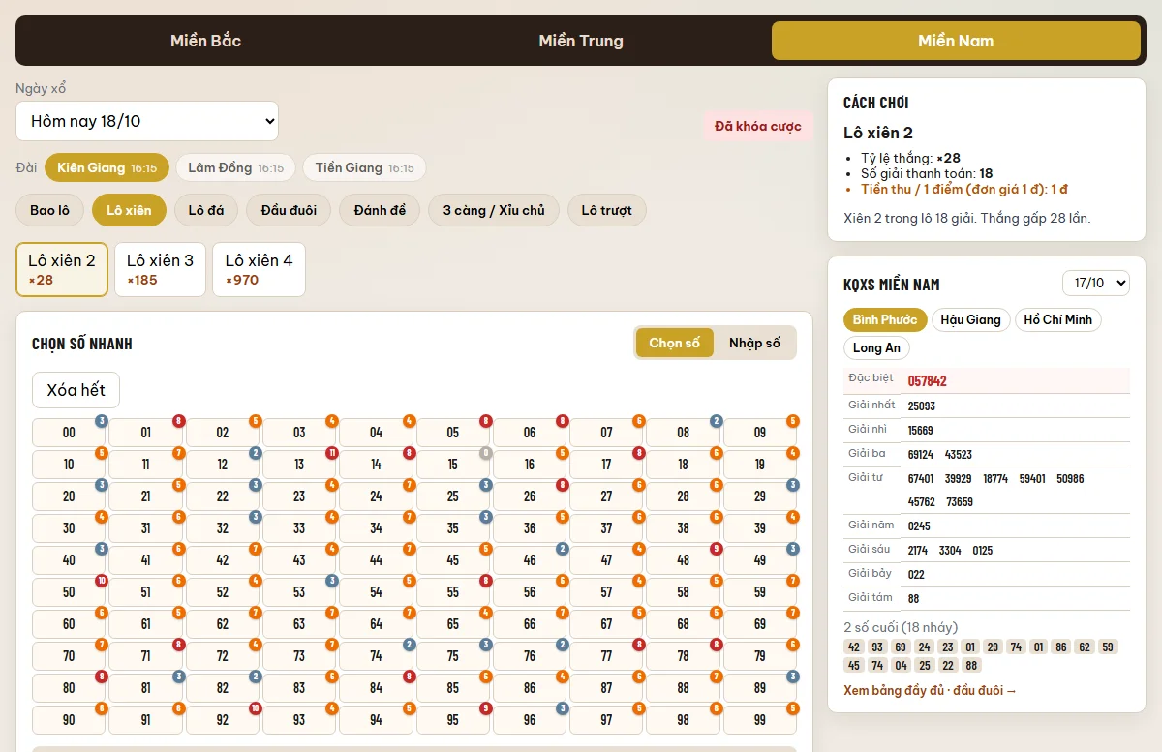Choose the Kiên Giang 16:15 station
The width and height of the screenshot is (1162, 752).
(107, 167)
